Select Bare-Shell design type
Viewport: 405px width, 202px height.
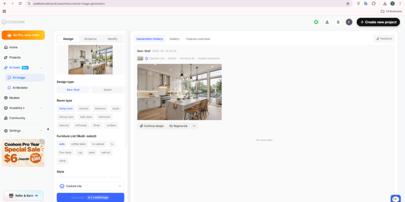(73, 90)
